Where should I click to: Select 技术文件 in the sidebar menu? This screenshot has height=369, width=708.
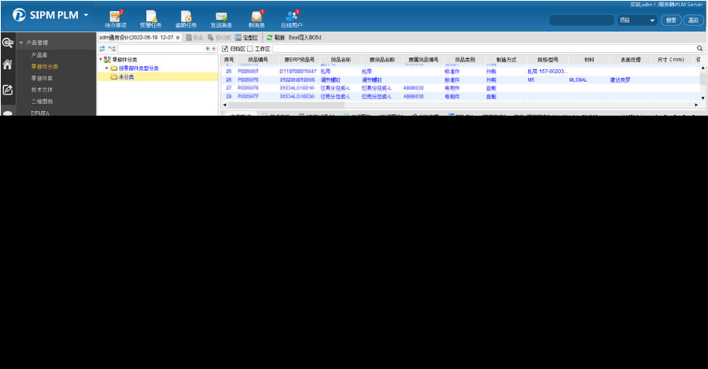tap(42, 90)
